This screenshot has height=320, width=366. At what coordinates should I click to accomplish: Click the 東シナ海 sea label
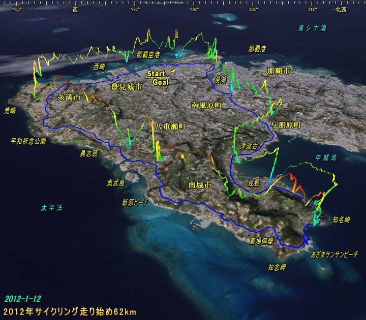pos(312,28)
